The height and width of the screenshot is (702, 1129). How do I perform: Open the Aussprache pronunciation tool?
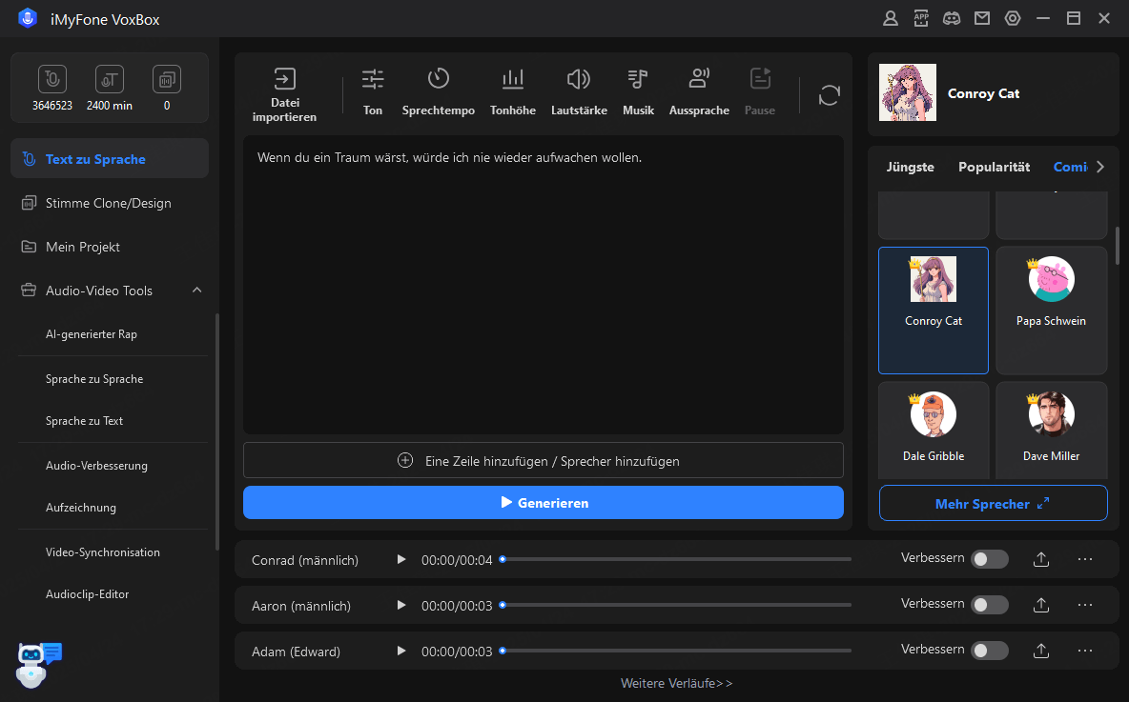coord(699,80)
